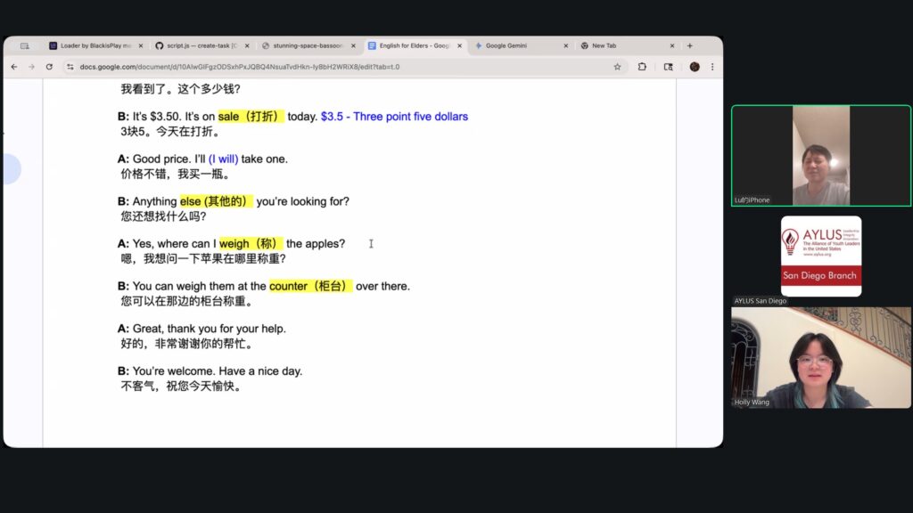
Task: Reload the Google Docs page
Action: (x=48, y=67)
